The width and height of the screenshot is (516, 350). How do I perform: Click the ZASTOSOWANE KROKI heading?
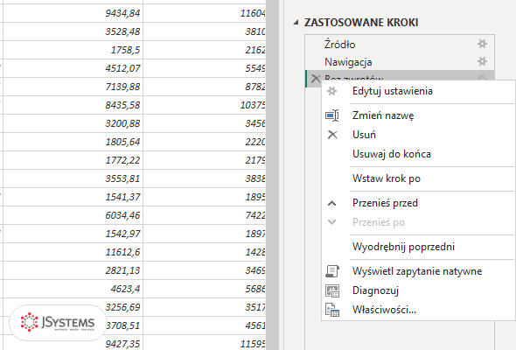point(361,23)
